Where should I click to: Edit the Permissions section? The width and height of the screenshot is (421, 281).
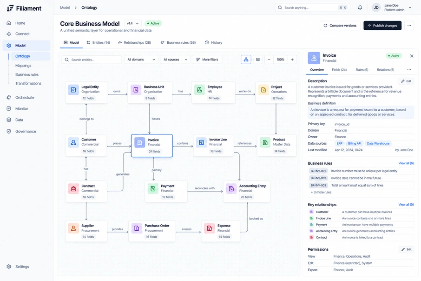point(406,249)
